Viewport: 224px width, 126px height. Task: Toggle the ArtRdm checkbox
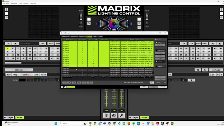(156, 66)
